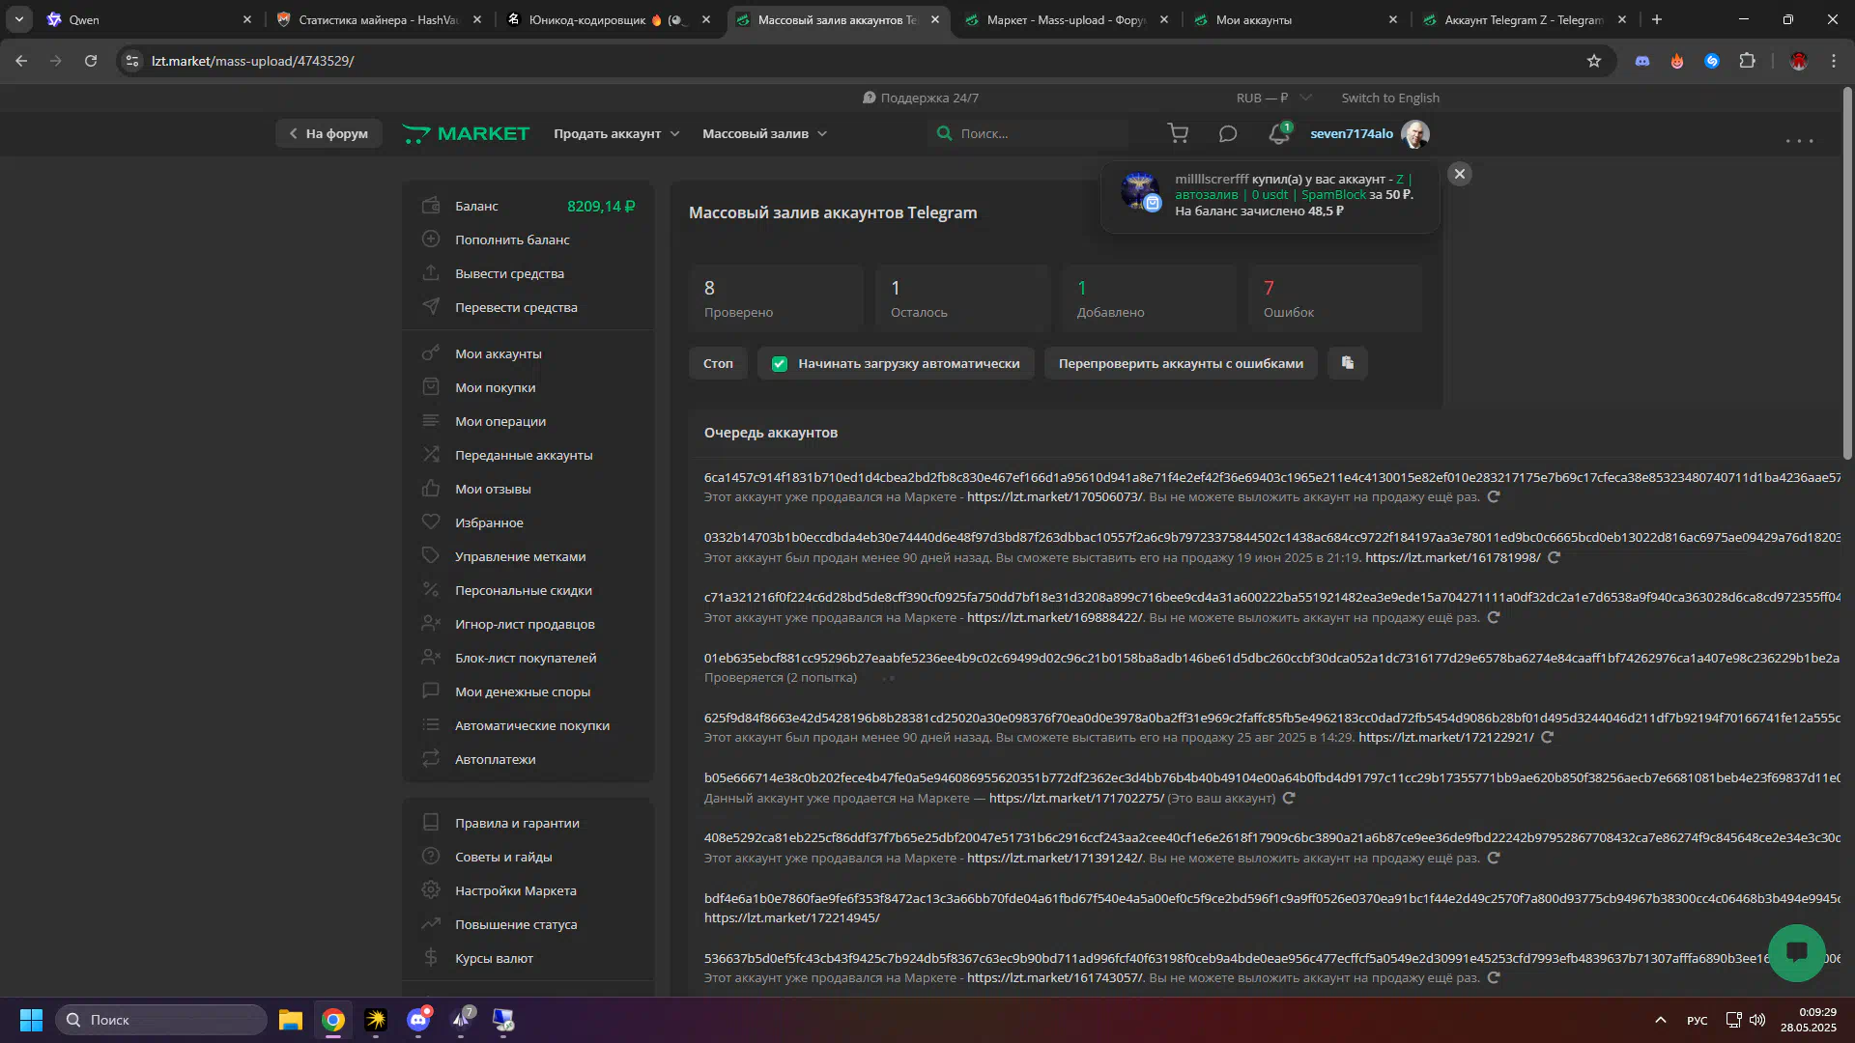
Task: Retry the lzt.market/170506073 account row
Action: (x=1494, y=496)
